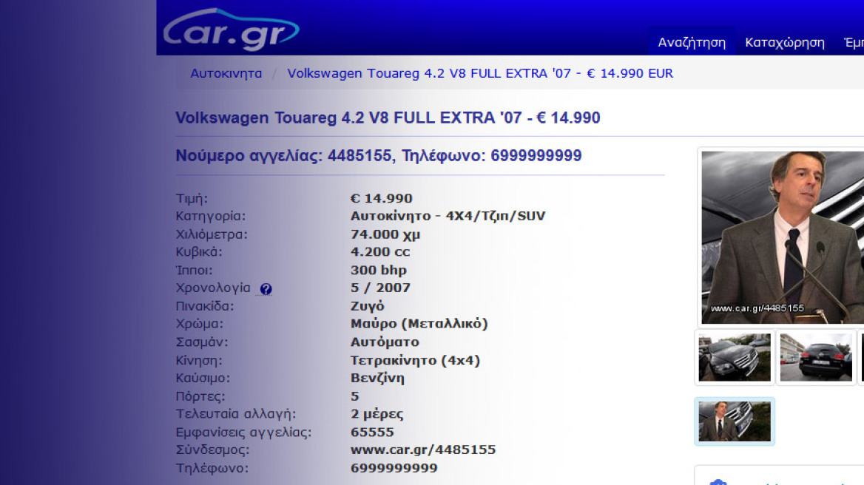
Task: Click the € 14.990 price value
Action: click(x=382, y=197)
